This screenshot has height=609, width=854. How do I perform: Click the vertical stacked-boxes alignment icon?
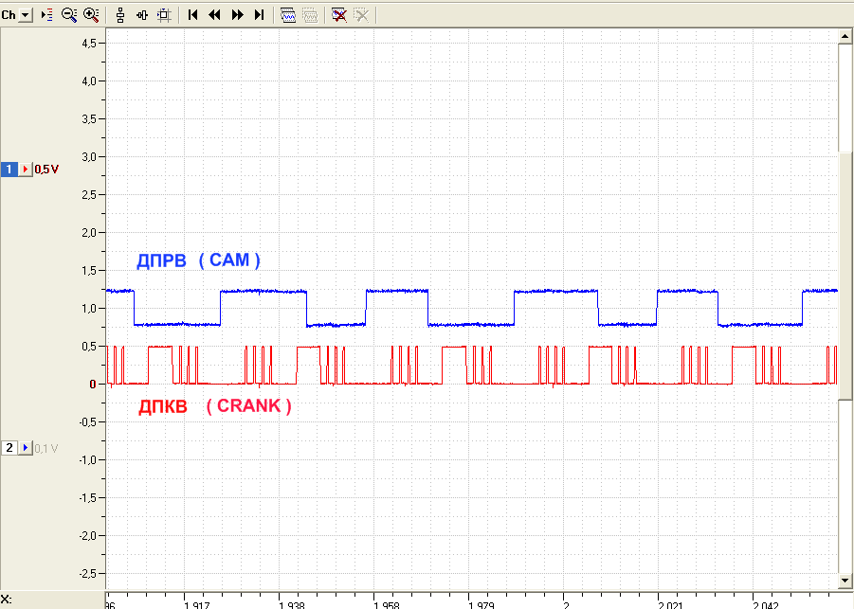120,15
